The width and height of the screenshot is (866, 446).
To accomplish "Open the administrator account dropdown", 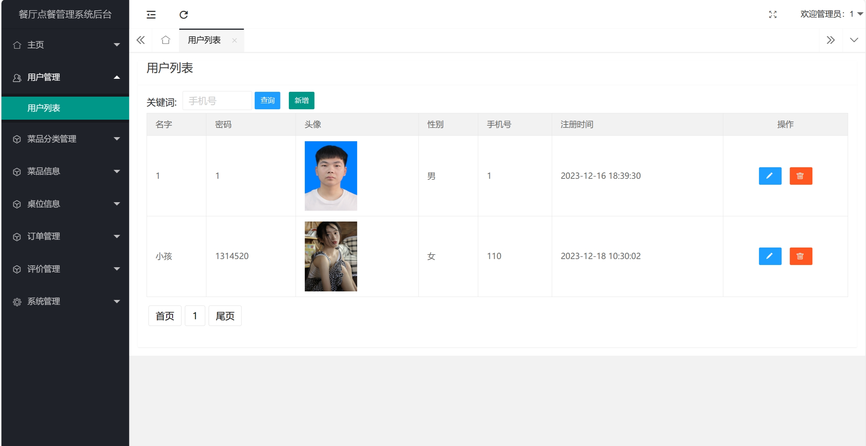I will click(x=831, y=14).
